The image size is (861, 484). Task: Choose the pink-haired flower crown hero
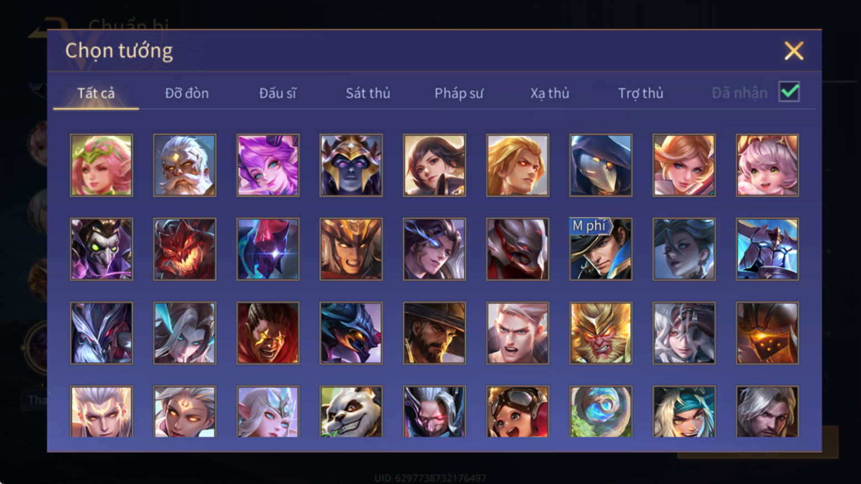(101, 165)
